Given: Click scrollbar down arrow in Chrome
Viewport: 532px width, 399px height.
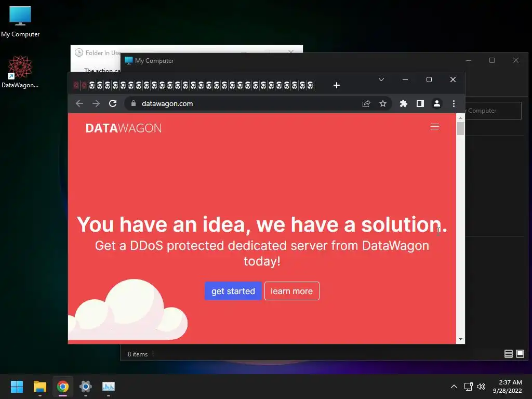Looking at the screenshot, I should click(x=460, y=339).
